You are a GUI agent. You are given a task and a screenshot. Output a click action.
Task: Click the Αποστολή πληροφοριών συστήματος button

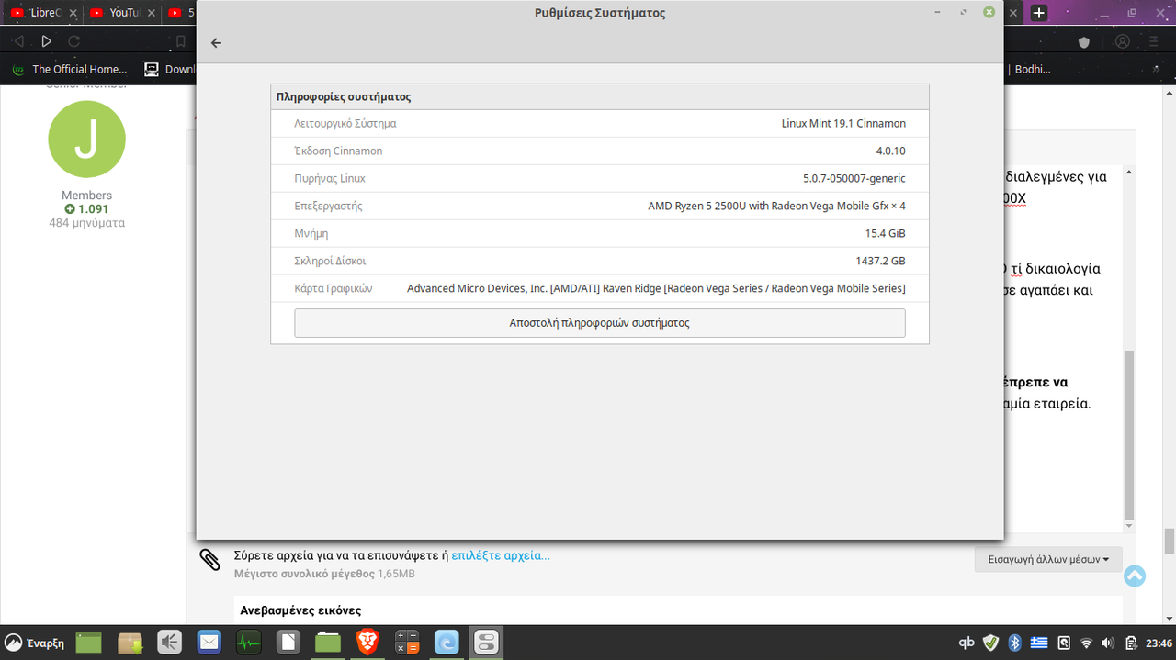coord(599,323)
